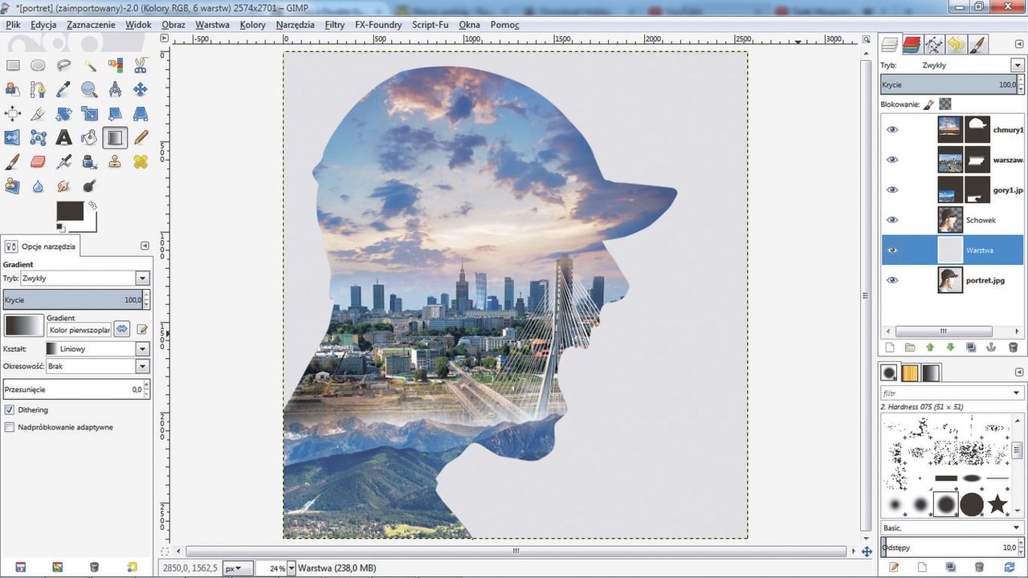Switch to the Channels tab
Viewport: 1028px width, 578px height.
pos(912,44)
